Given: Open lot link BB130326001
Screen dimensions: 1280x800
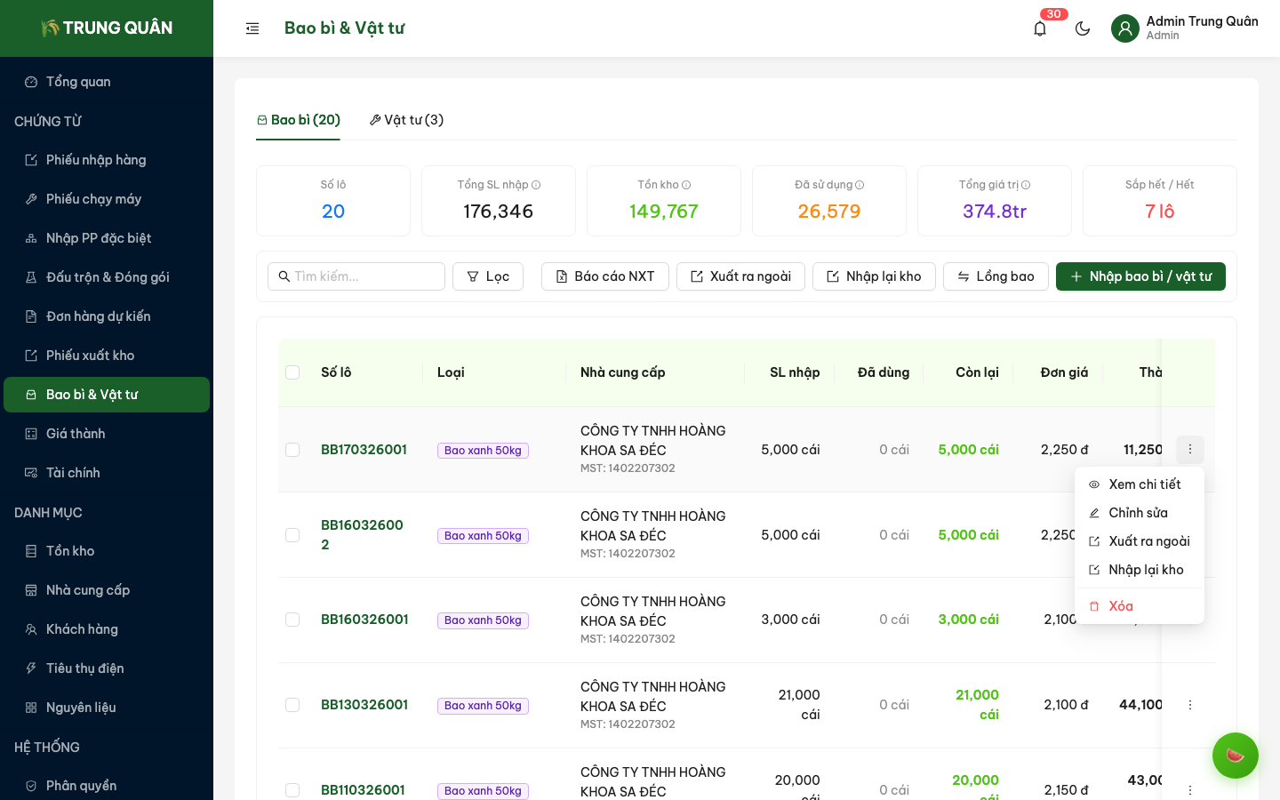Looking at the screenshot, I should [x=364, y=705].
